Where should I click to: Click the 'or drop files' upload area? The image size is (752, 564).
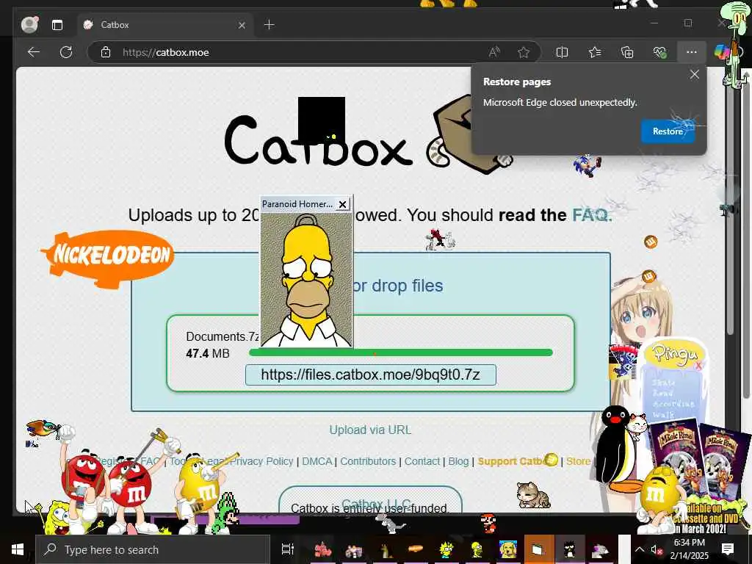397,286
